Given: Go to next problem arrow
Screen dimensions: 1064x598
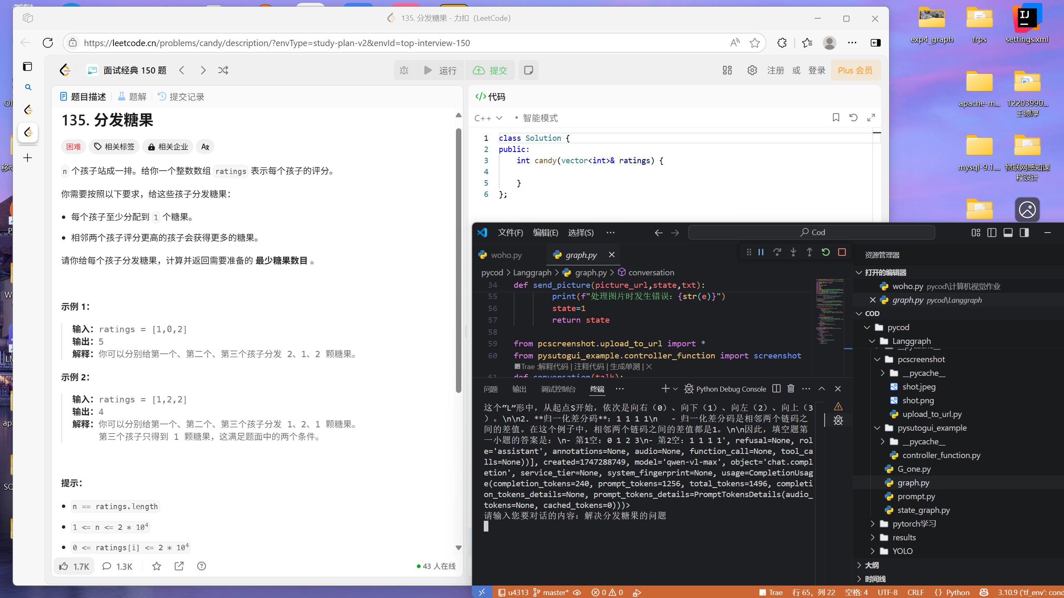Looking at the screenshot, I should (x=203, y=70).
